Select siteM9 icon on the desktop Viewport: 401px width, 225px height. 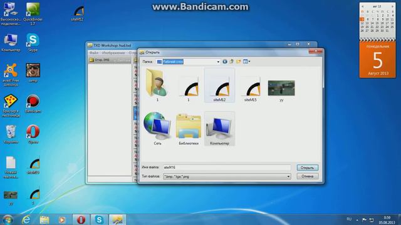33,166
